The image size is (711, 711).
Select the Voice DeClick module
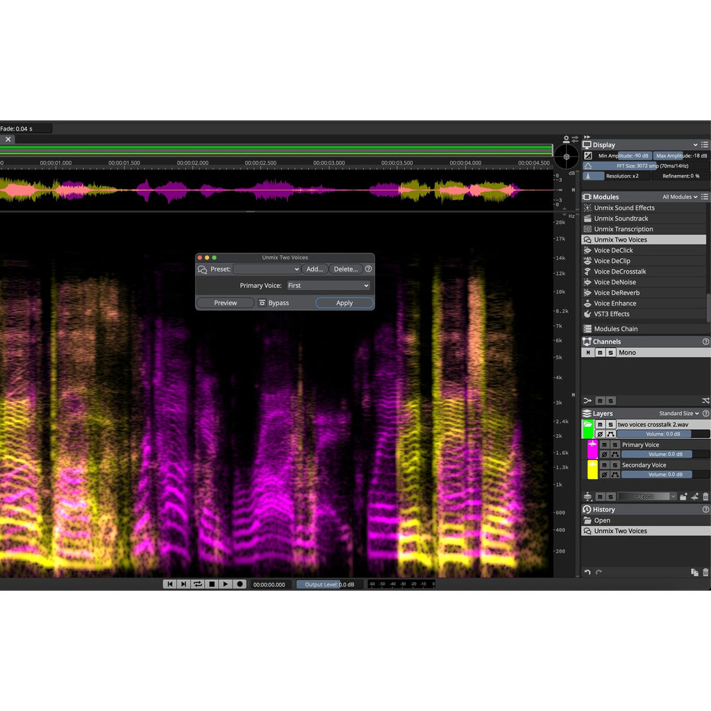[644, 250]
